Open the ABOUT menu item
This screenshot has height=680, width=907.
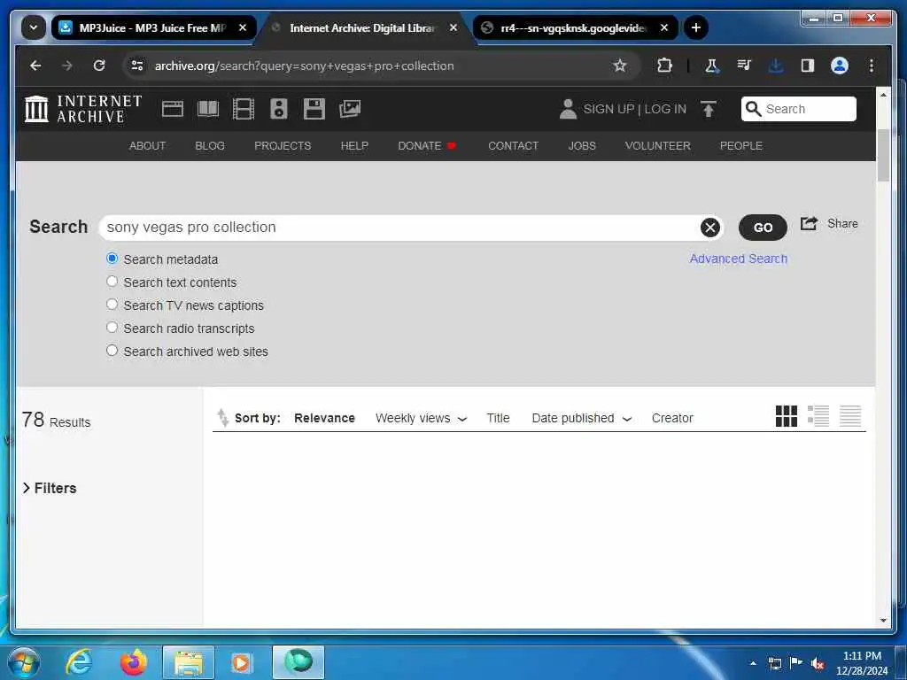(x=147, y=146)
